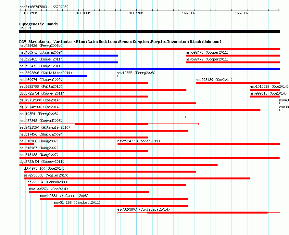289x235 pixels.
Task: Open the nsv999616 (Coe2014) variant
Action: coord(268,93)
